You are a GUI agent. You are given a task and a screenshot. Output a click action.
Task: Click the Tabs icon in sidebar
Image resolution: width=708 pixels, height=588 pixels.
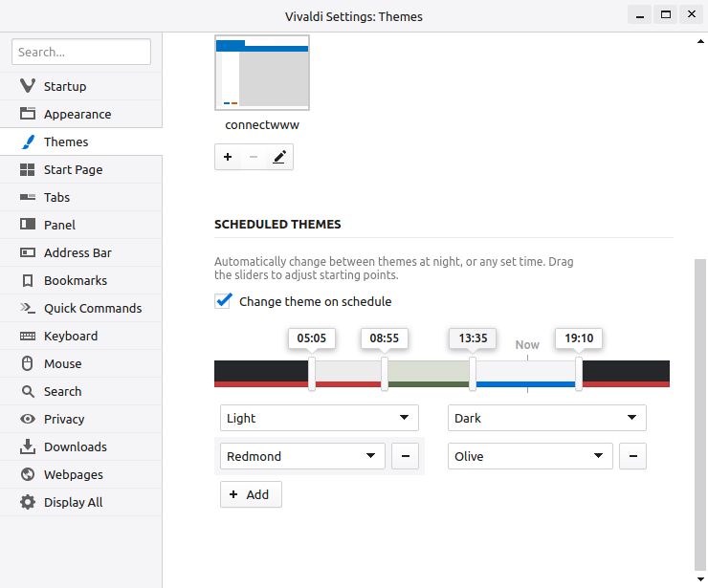tap(28, 197)
